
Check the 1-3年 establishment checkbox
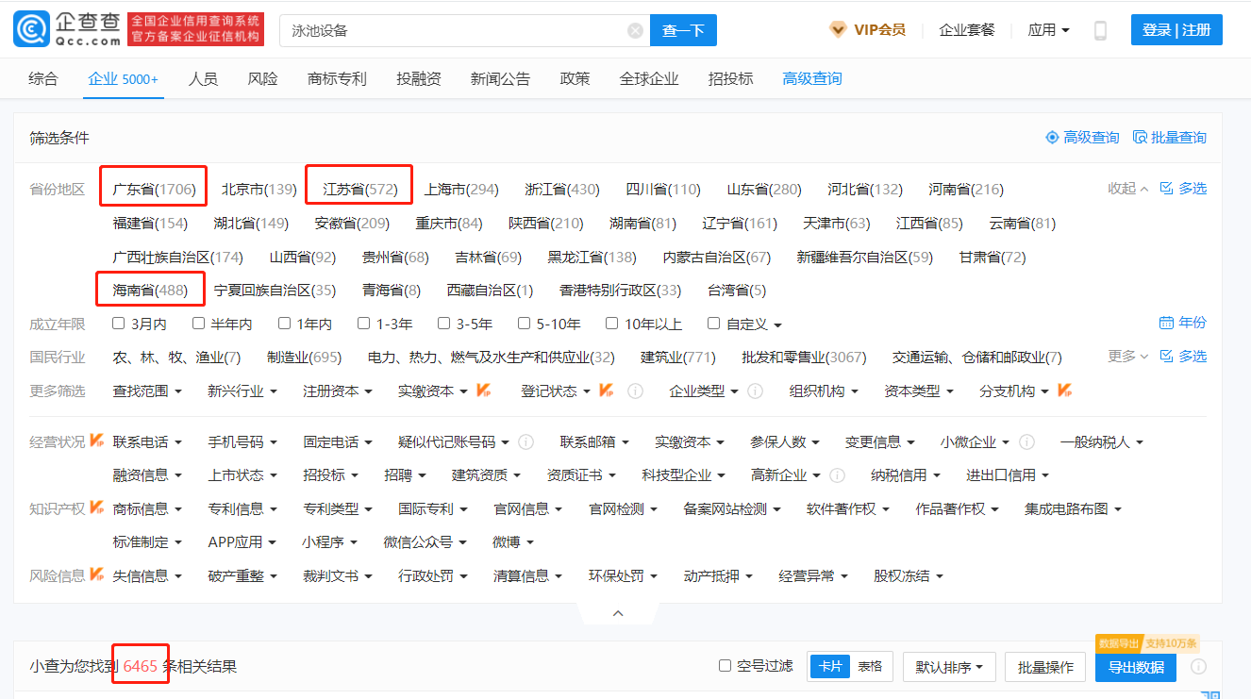362,323
